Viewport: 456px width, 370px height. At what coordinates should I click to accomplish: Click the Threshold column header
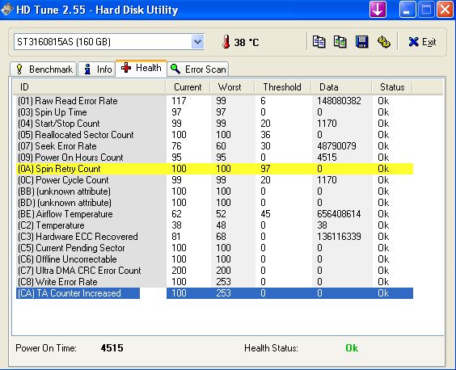pos(282,87)
